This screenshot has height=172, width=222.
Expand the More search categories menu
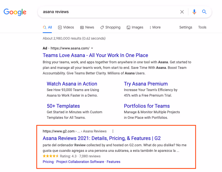pos(155,27)
